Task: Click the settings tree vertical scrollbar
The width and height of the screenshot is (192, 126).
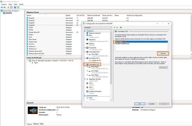Action: [x=111, y=58]
